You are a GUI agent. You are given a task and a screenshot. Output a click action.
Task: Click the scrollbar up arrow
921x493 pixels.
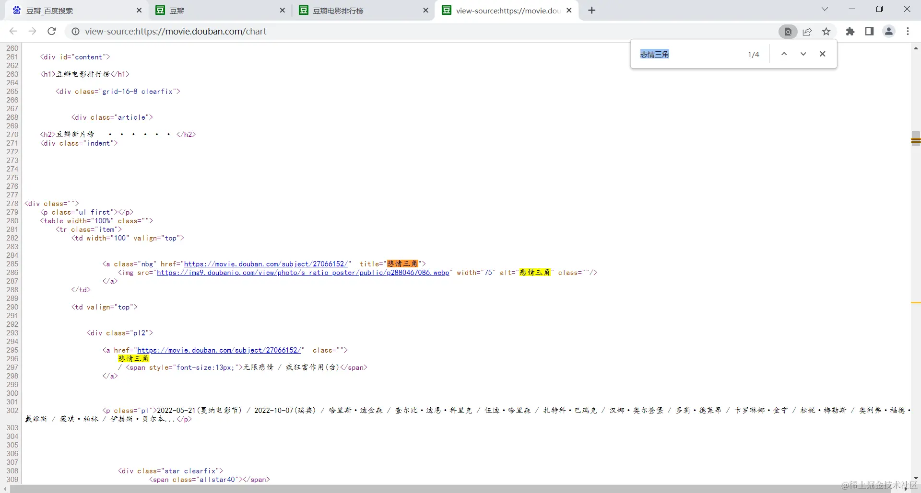click(x=916, y=48)
